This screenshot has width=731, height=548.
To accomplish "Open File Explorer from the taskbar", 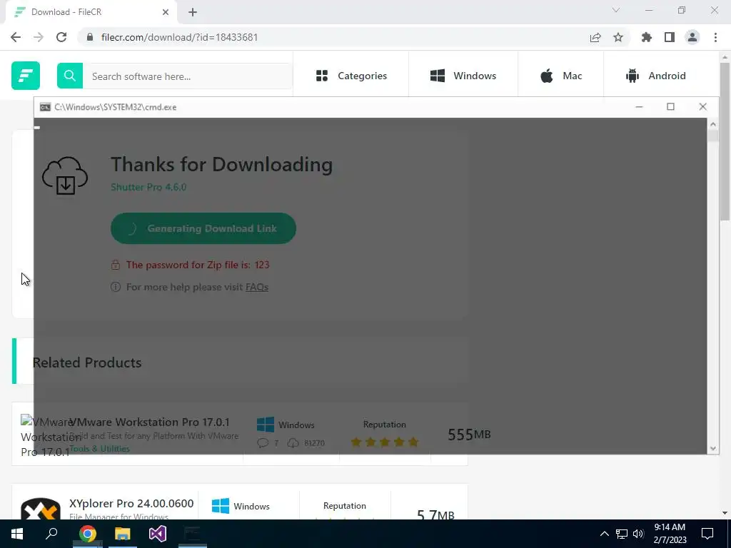I will [122, 534].
